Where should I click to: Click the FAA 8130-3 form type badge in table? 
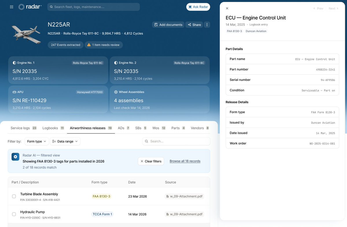[101, 196]
